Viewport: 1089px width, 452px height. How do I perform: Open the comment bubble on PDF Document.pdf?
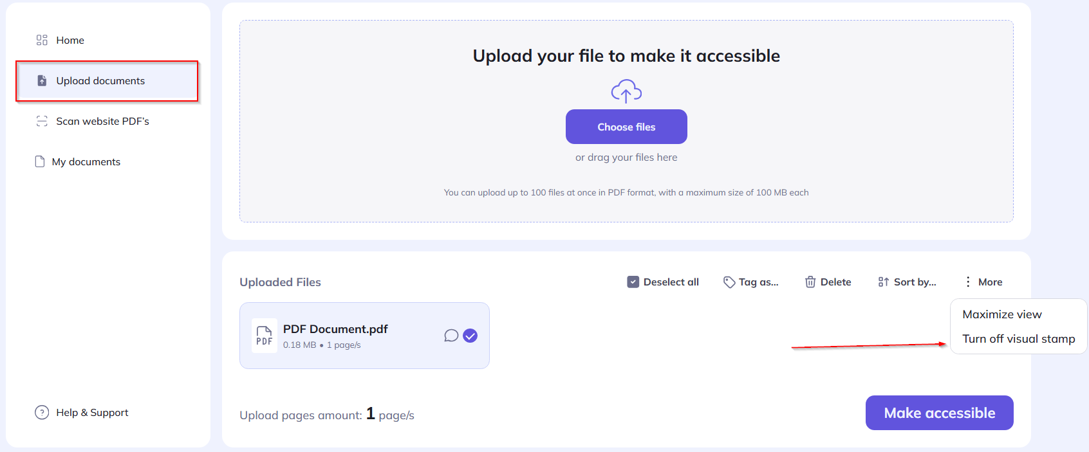451,336
